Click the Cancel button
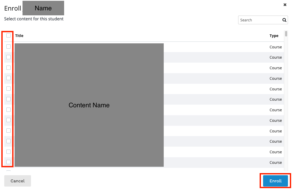 [17, 181]
